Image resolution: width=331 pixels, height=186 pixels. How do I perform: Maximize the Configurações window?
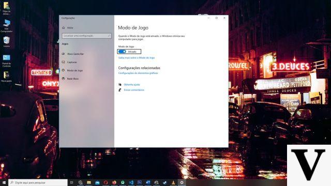(x=217, y=18)
